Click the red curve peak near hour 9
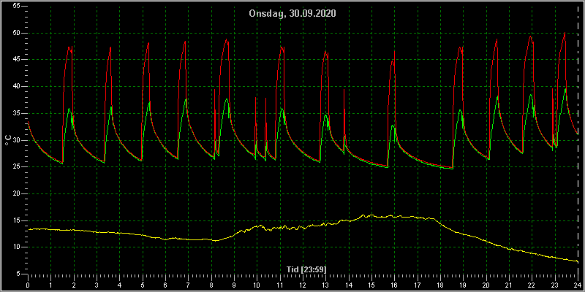Viewport: 585px width, 292px height. click(x=227, y=39)
